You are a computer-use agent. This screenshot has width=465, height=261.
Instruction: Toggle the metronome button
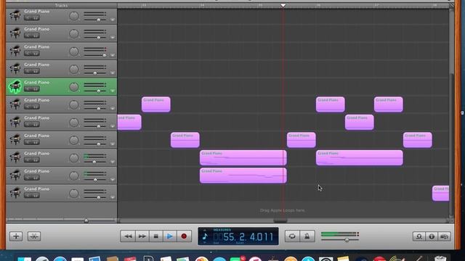(307, 236)
